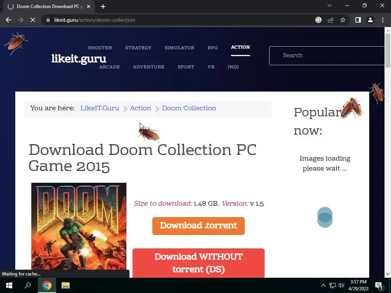The height and width of the screenshot is (293, 391).
Task: Click the Download .torrent button
Action: click(x=199, y=226)
